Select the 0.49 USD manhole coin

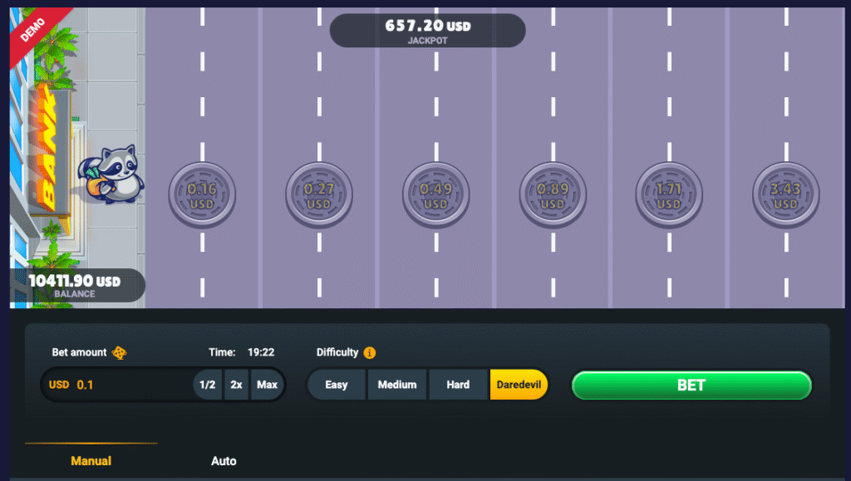435,196
